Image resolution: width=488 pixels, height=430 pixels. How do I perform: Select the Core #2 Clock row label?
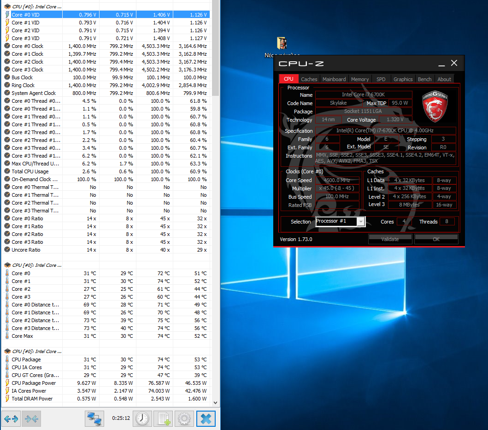click(27, 62)
